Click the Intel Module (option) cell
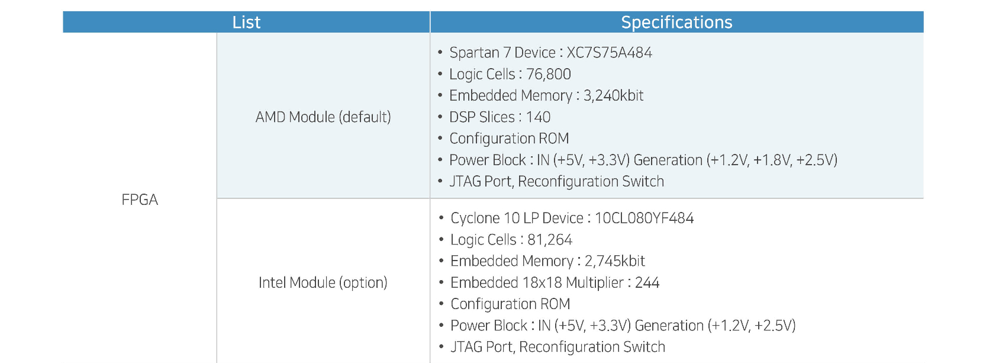 coord(323,283)
